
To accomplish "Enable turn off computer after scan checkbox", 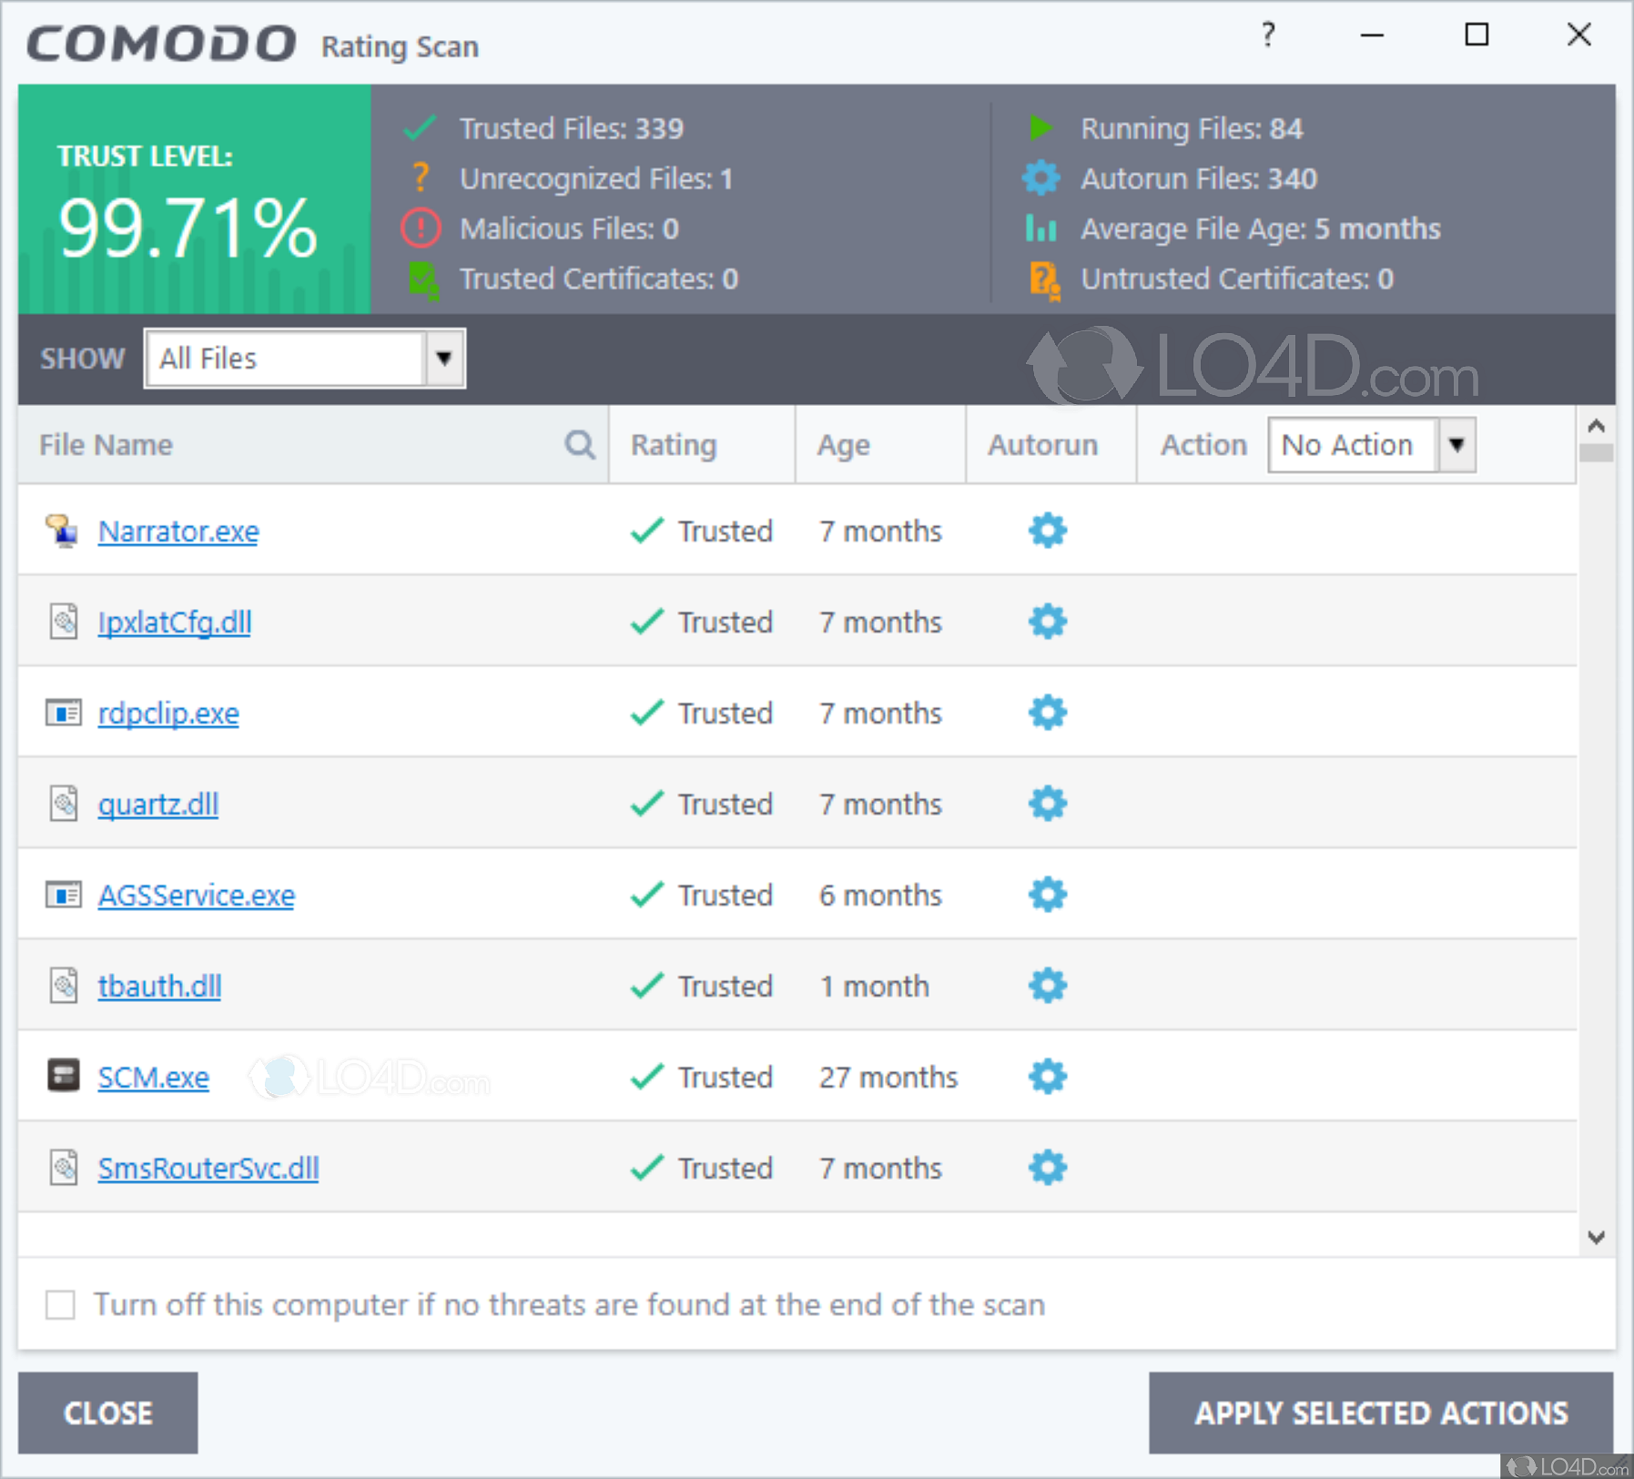I will click(59, 1304).
